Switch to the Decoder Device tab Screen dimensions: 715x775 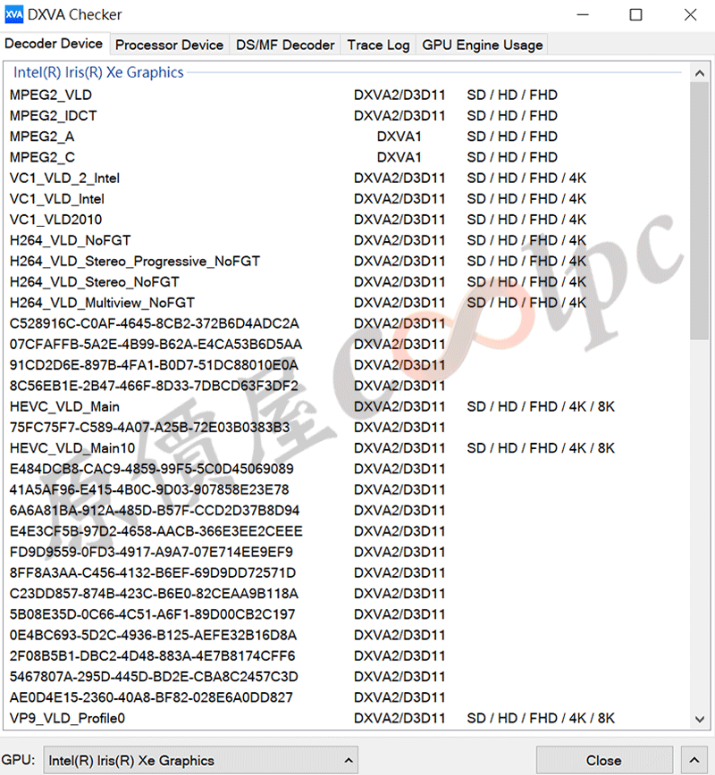click(x=54, y=44)
